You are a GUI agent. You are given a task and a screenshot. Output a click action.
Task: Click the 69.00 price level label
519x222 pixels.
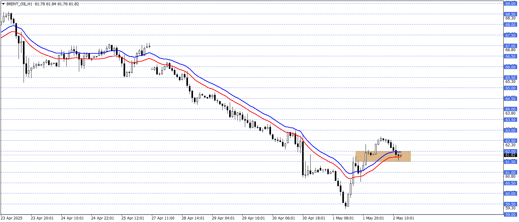point(511,3)
